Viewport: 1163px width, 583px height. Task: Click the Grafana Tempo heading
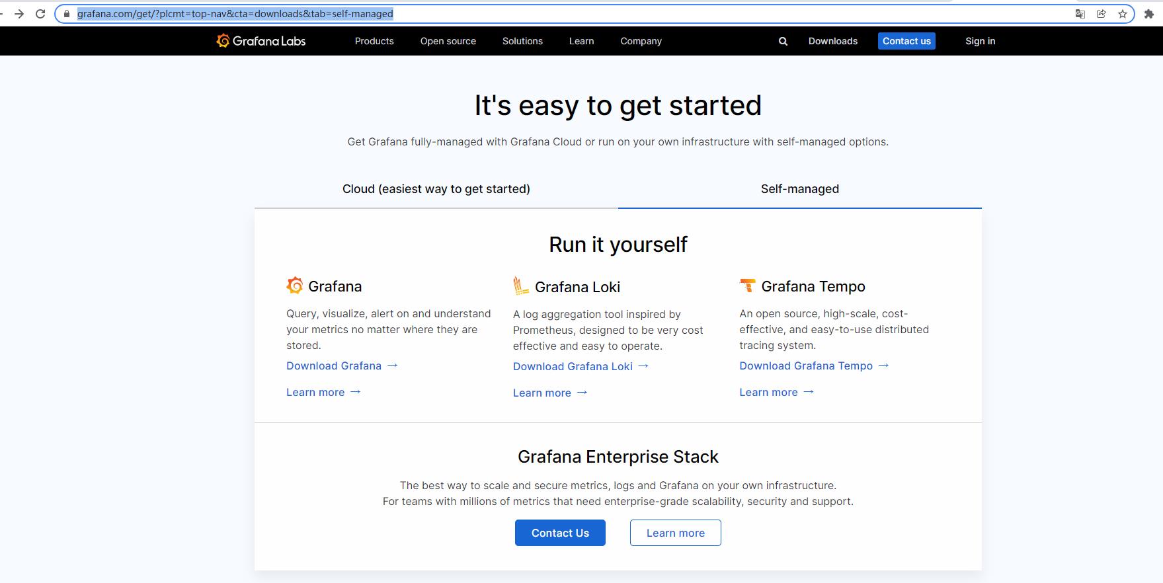(x=813, y=286)
